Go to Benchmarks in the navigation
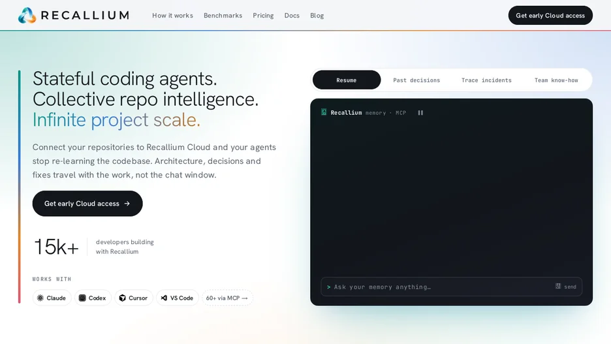This screenshot has height=344, width=611. (x=223, y=15)
